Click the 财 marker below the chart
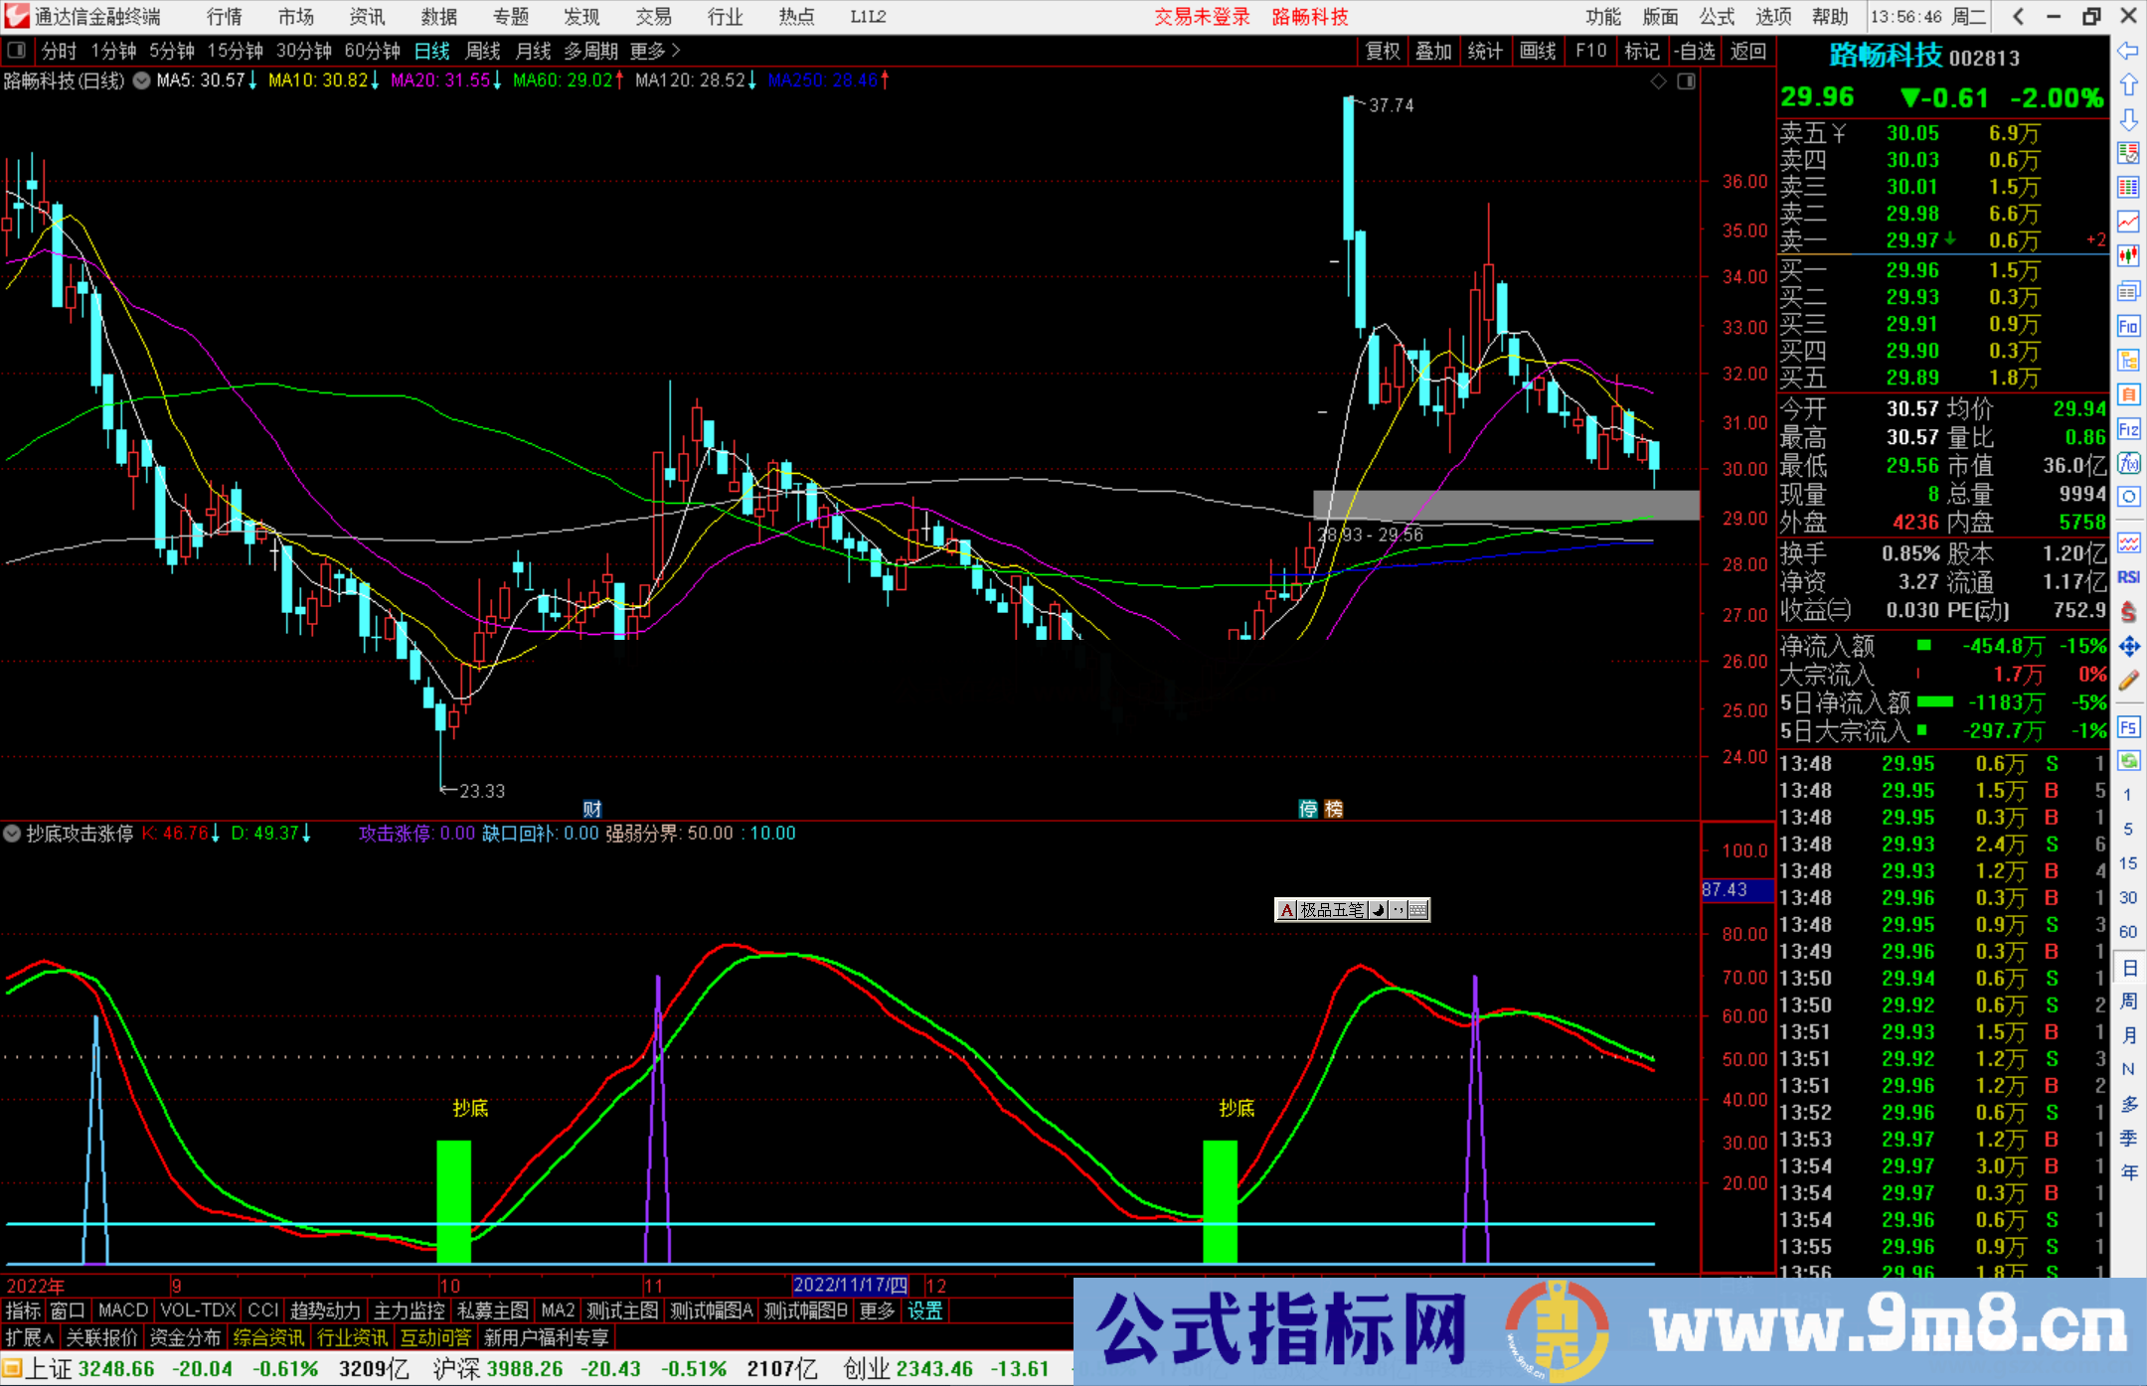The width and height of the screenshot is (2147, 1386). coord(592,809)
